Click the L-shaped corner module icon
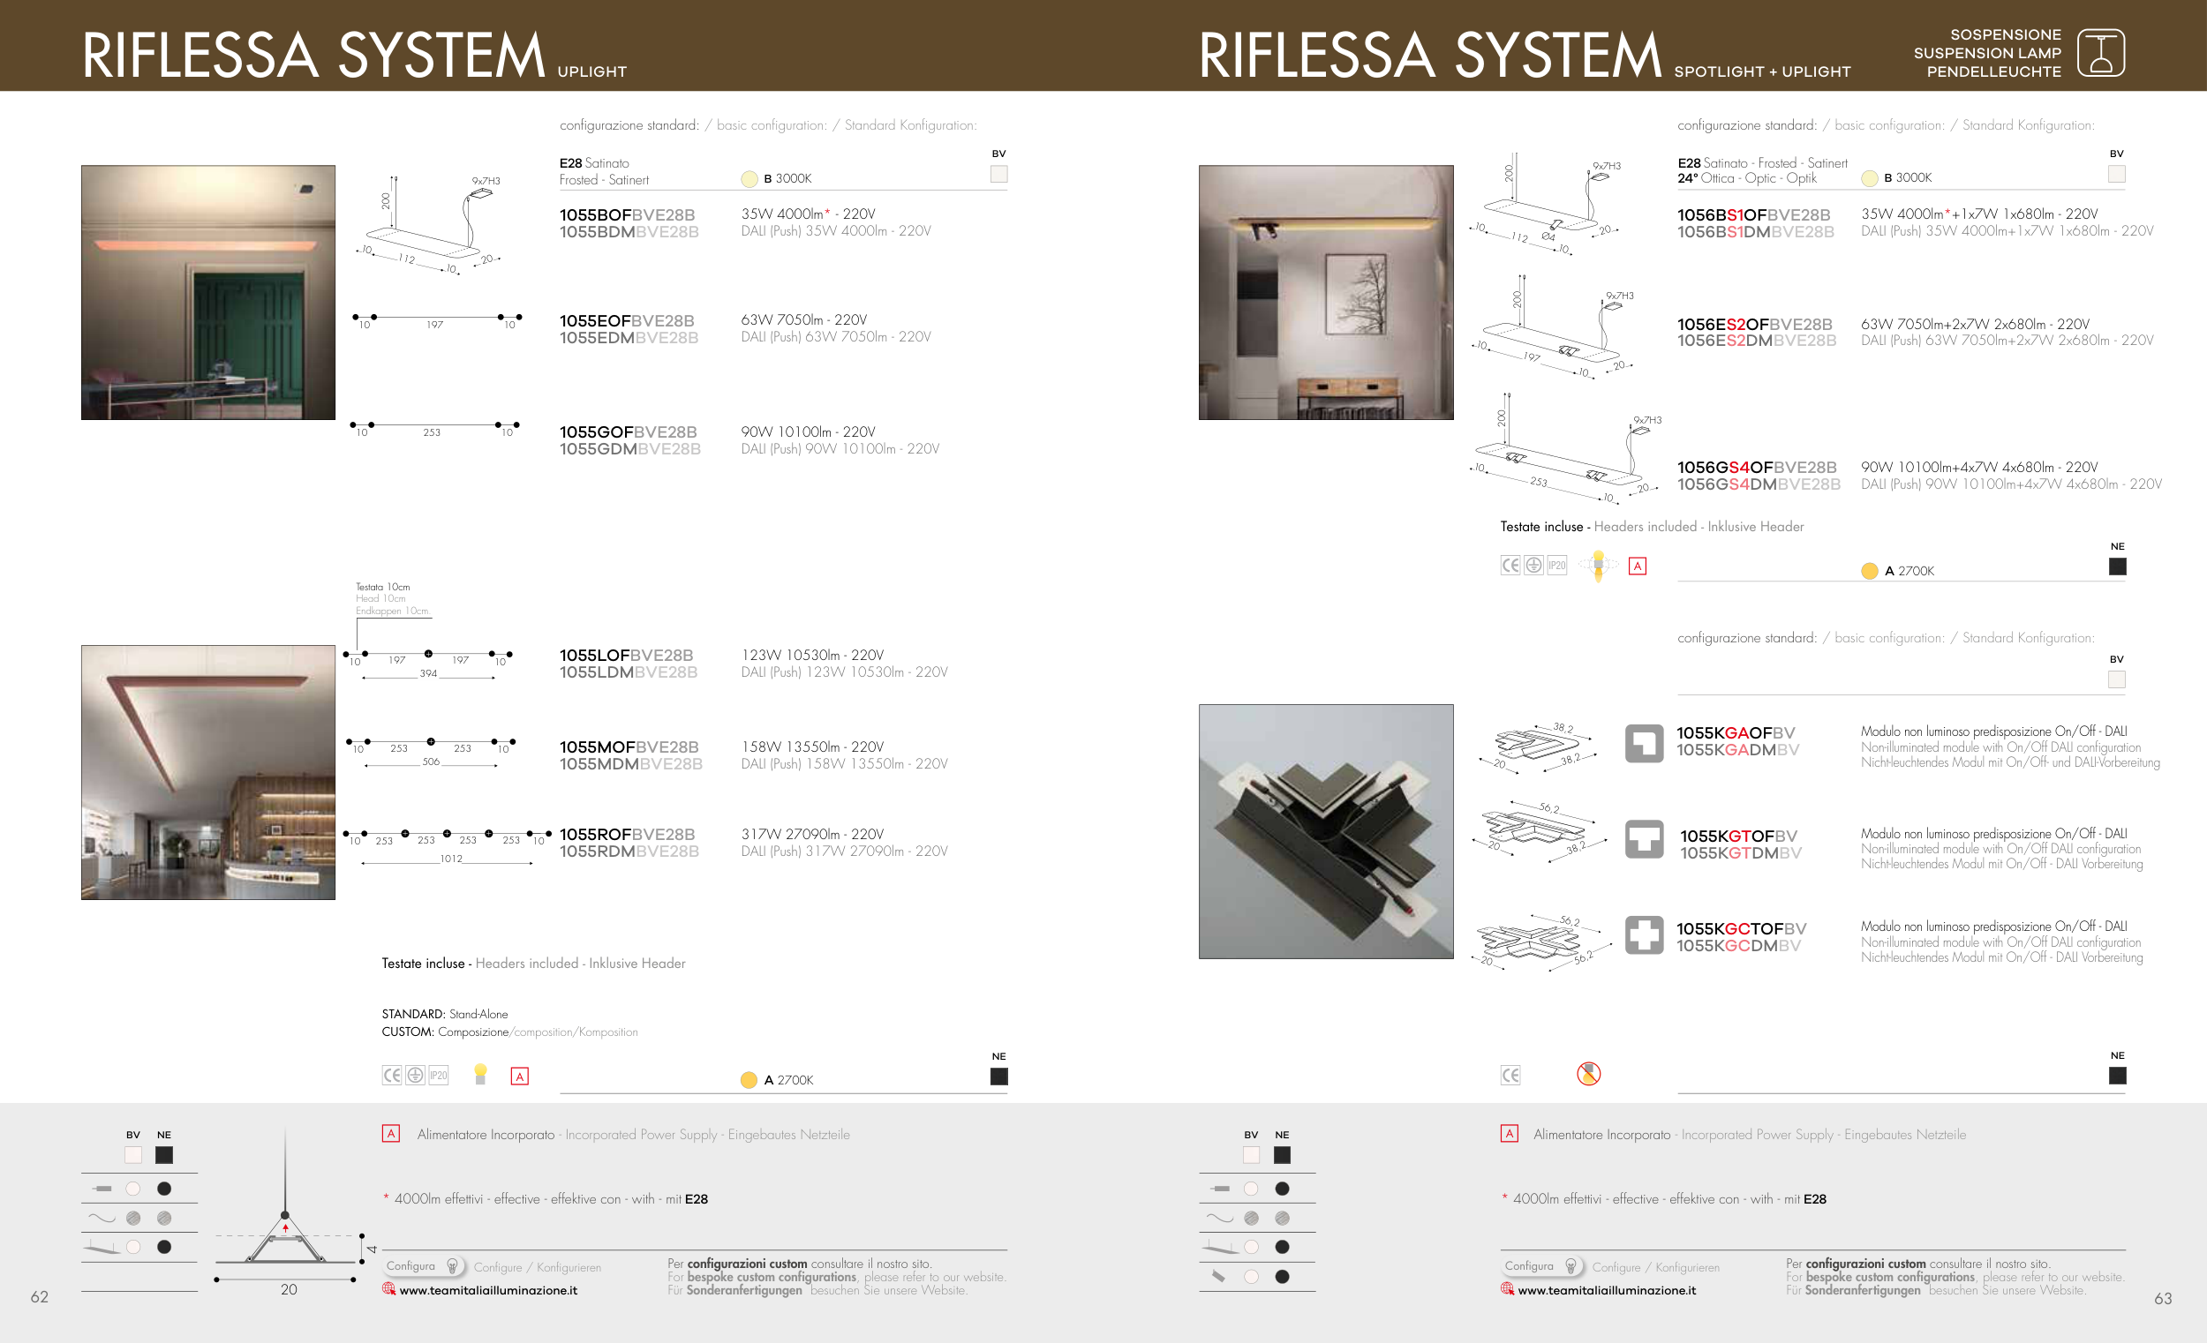2207x1343 pixels. [1644, 743]
